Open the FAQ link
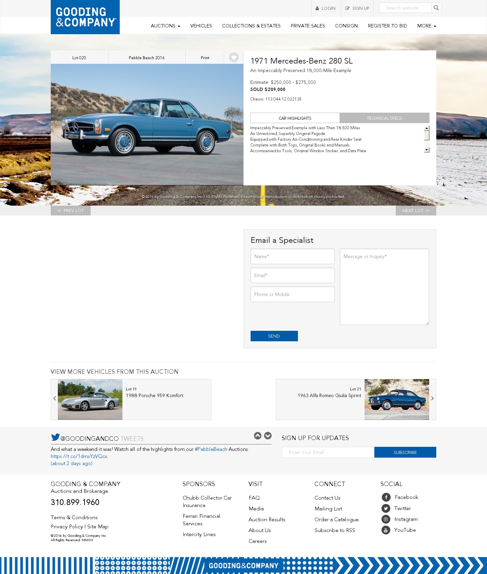The height and width of the screenshot is (574, 487). click(254, 498)
